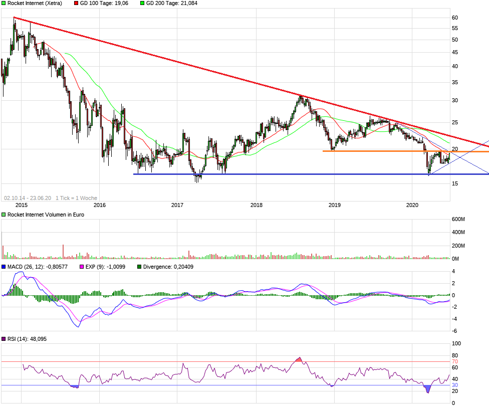
Task: Click the RSI overbought level label 70
Action: click(x=455, y=362)
